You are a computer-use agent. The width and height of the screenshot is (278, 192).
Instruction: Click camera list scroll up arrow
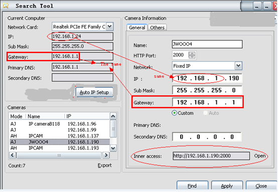point(113,116)
